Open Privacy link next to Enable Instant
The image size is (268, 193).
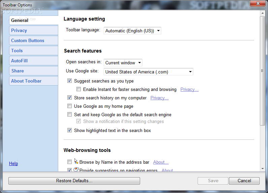tap(189, 89)
